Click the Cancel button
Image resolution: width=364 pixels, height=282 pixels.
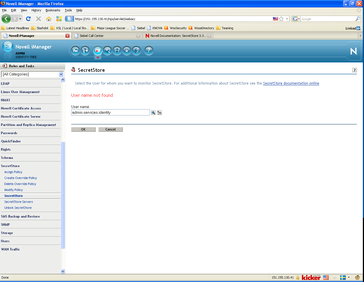111,129
